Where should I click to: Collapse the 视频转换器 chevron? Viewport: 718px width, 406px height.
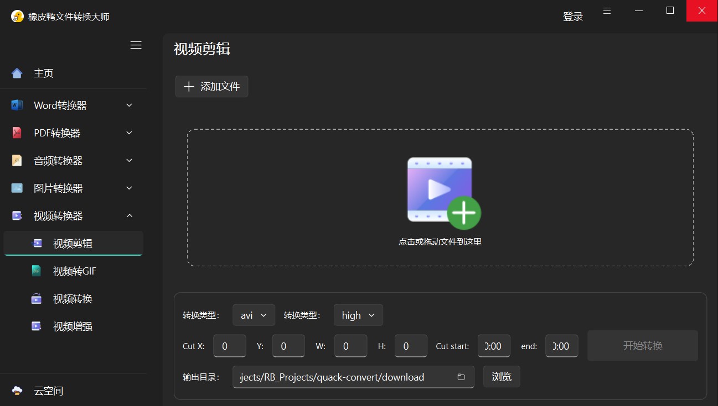tap(129, 215)
